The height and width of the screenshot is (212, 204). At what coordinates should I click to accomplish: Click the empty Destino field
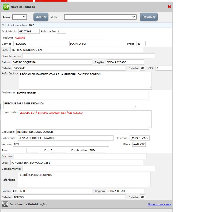(80, 156)
